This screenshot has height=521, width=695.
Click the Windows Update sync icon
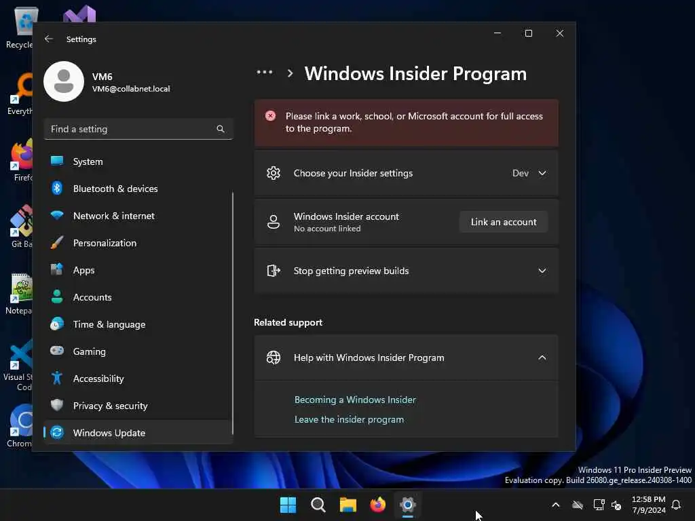57,432
